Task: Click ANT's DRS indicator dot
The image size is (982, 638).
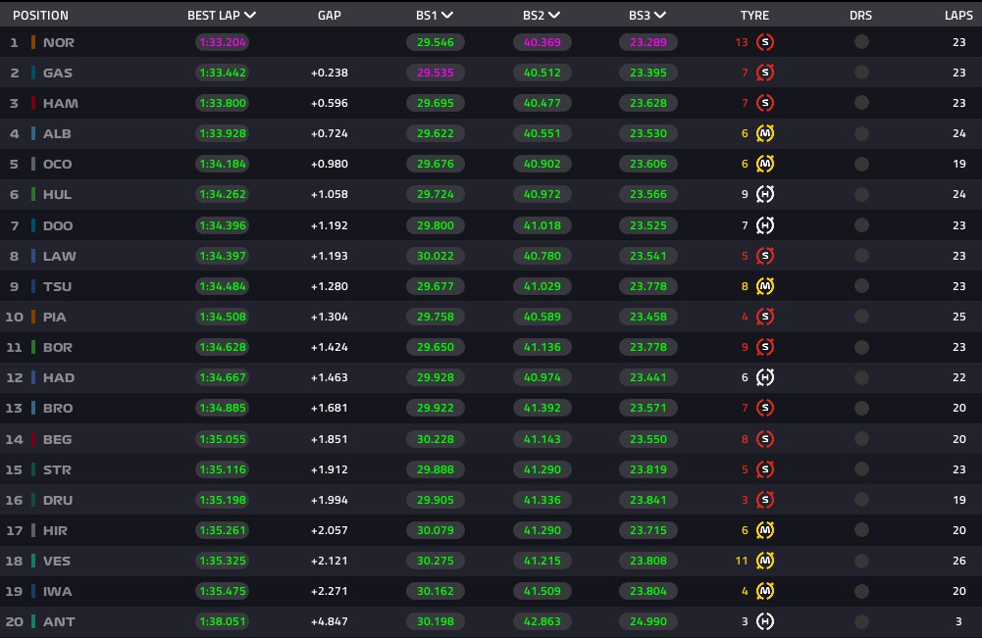Action: (861, 621)
